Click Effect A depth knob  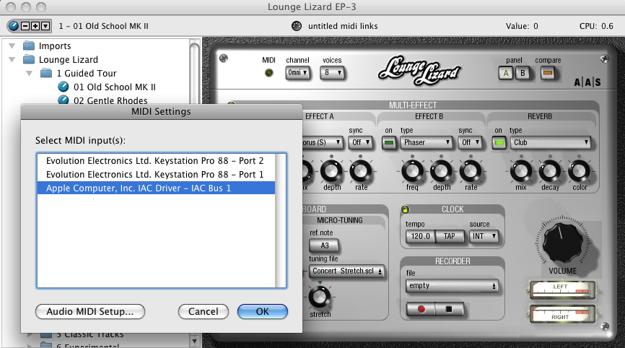point(332,171)
